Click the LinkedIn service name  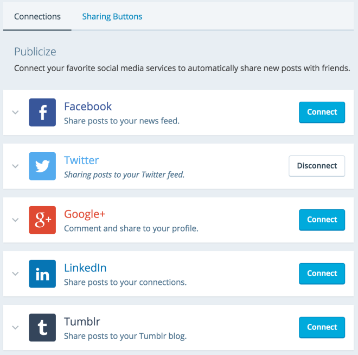coord(85,268)
